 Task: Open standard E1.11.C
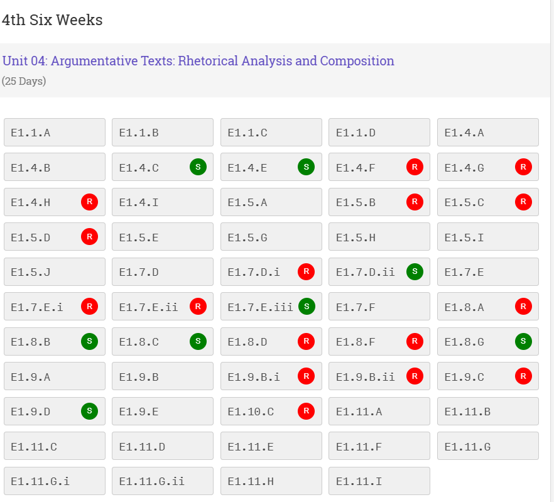point(55,446)
